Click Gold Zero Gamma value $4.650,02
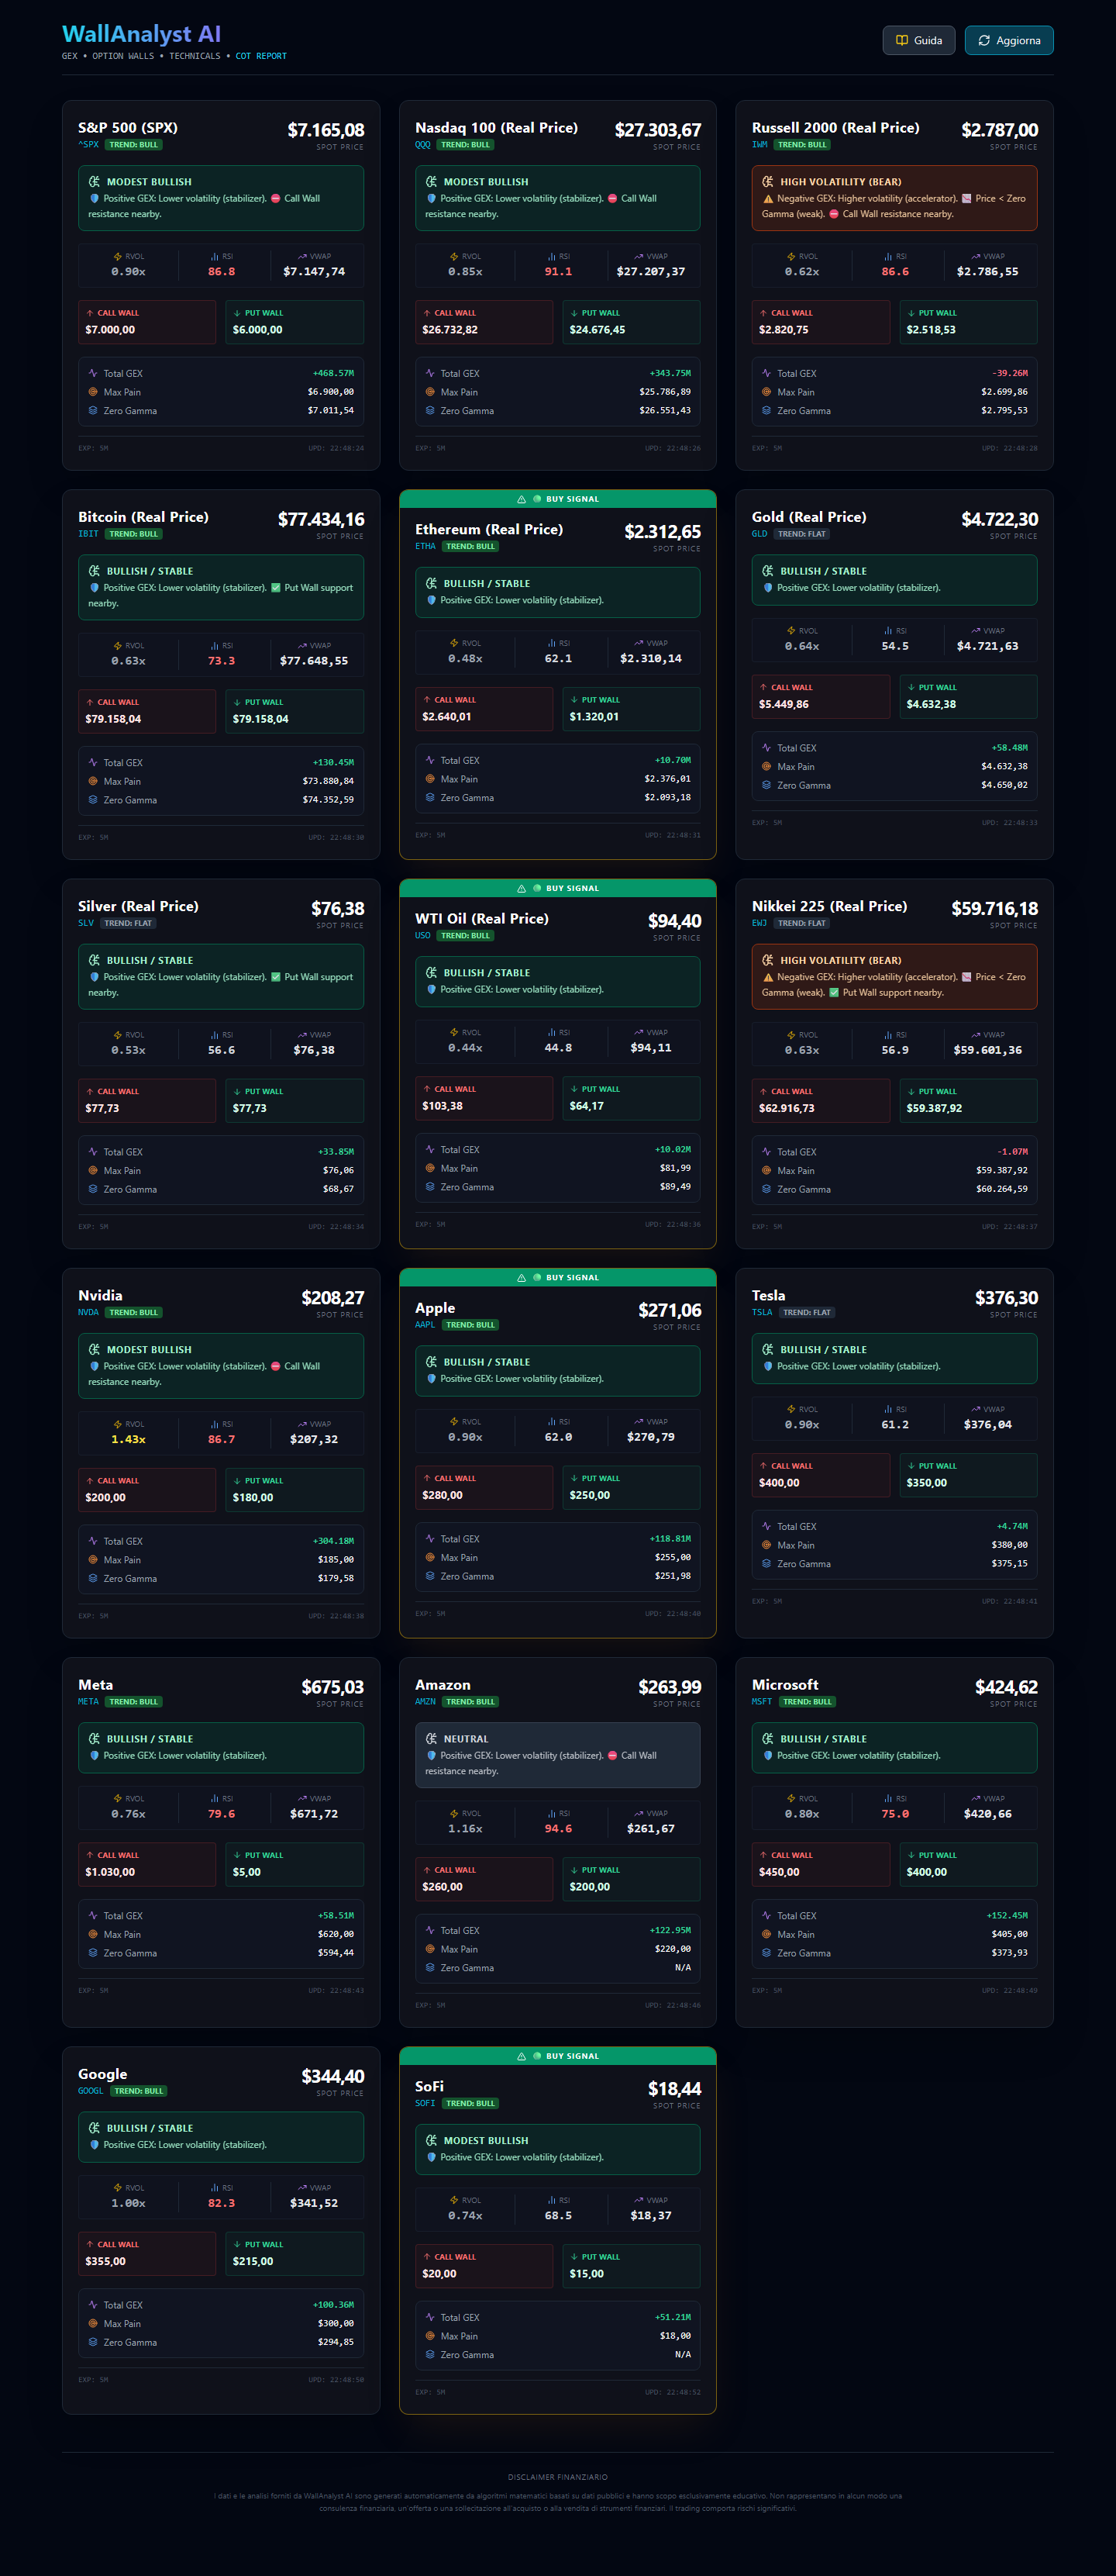The height and width of the screenshot is (2576, 1116). tap(1004, 785)
